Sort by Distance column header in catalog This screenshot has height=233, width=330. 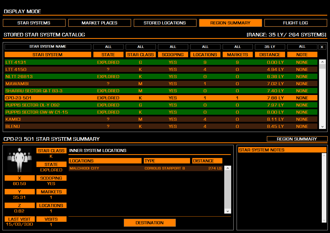[270, 54]
